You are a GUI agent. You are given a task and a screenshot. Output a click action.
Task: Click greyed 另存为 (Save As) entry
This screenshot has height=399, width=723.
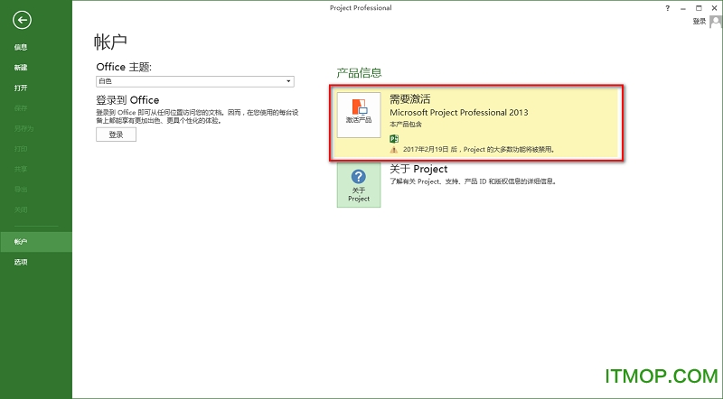24,128
